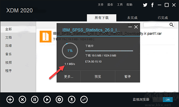Image resolution: width=179 pixels, height=107 pixels.
Task: Click the pause download circle icon
Action: coord(35,100)
